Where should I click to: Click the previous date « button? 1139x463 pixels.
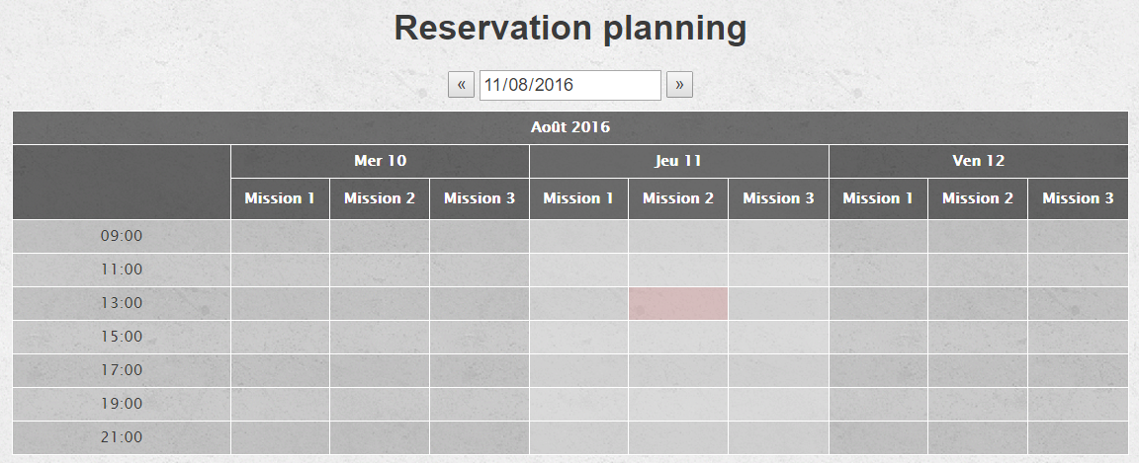pyautogui.click(x=461, y=85)
